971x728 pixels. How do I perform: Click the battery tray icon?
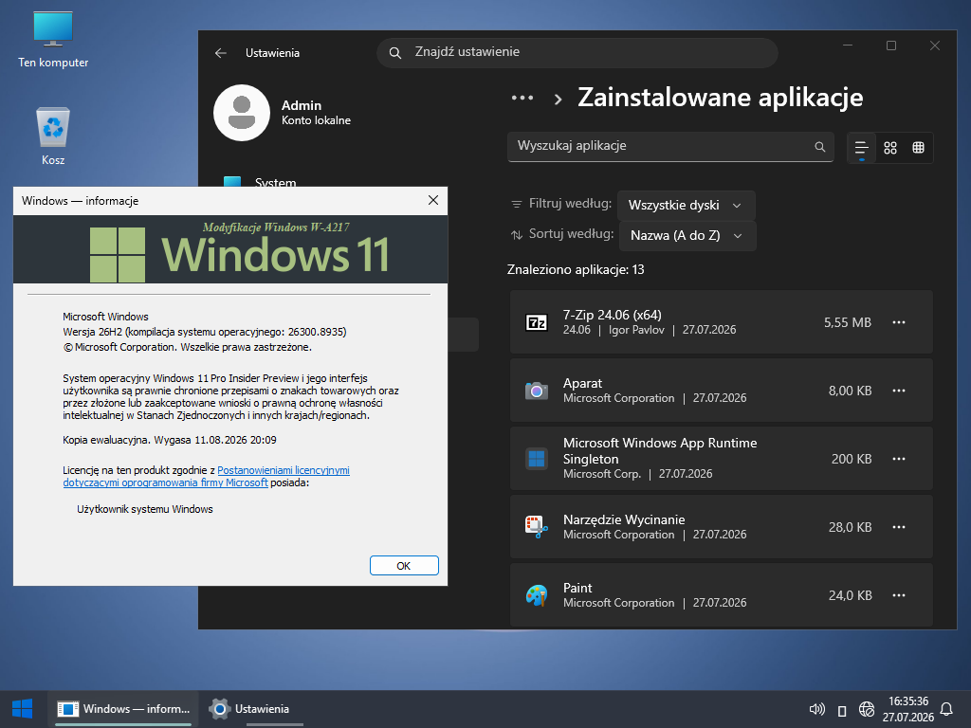pos(842,710)
